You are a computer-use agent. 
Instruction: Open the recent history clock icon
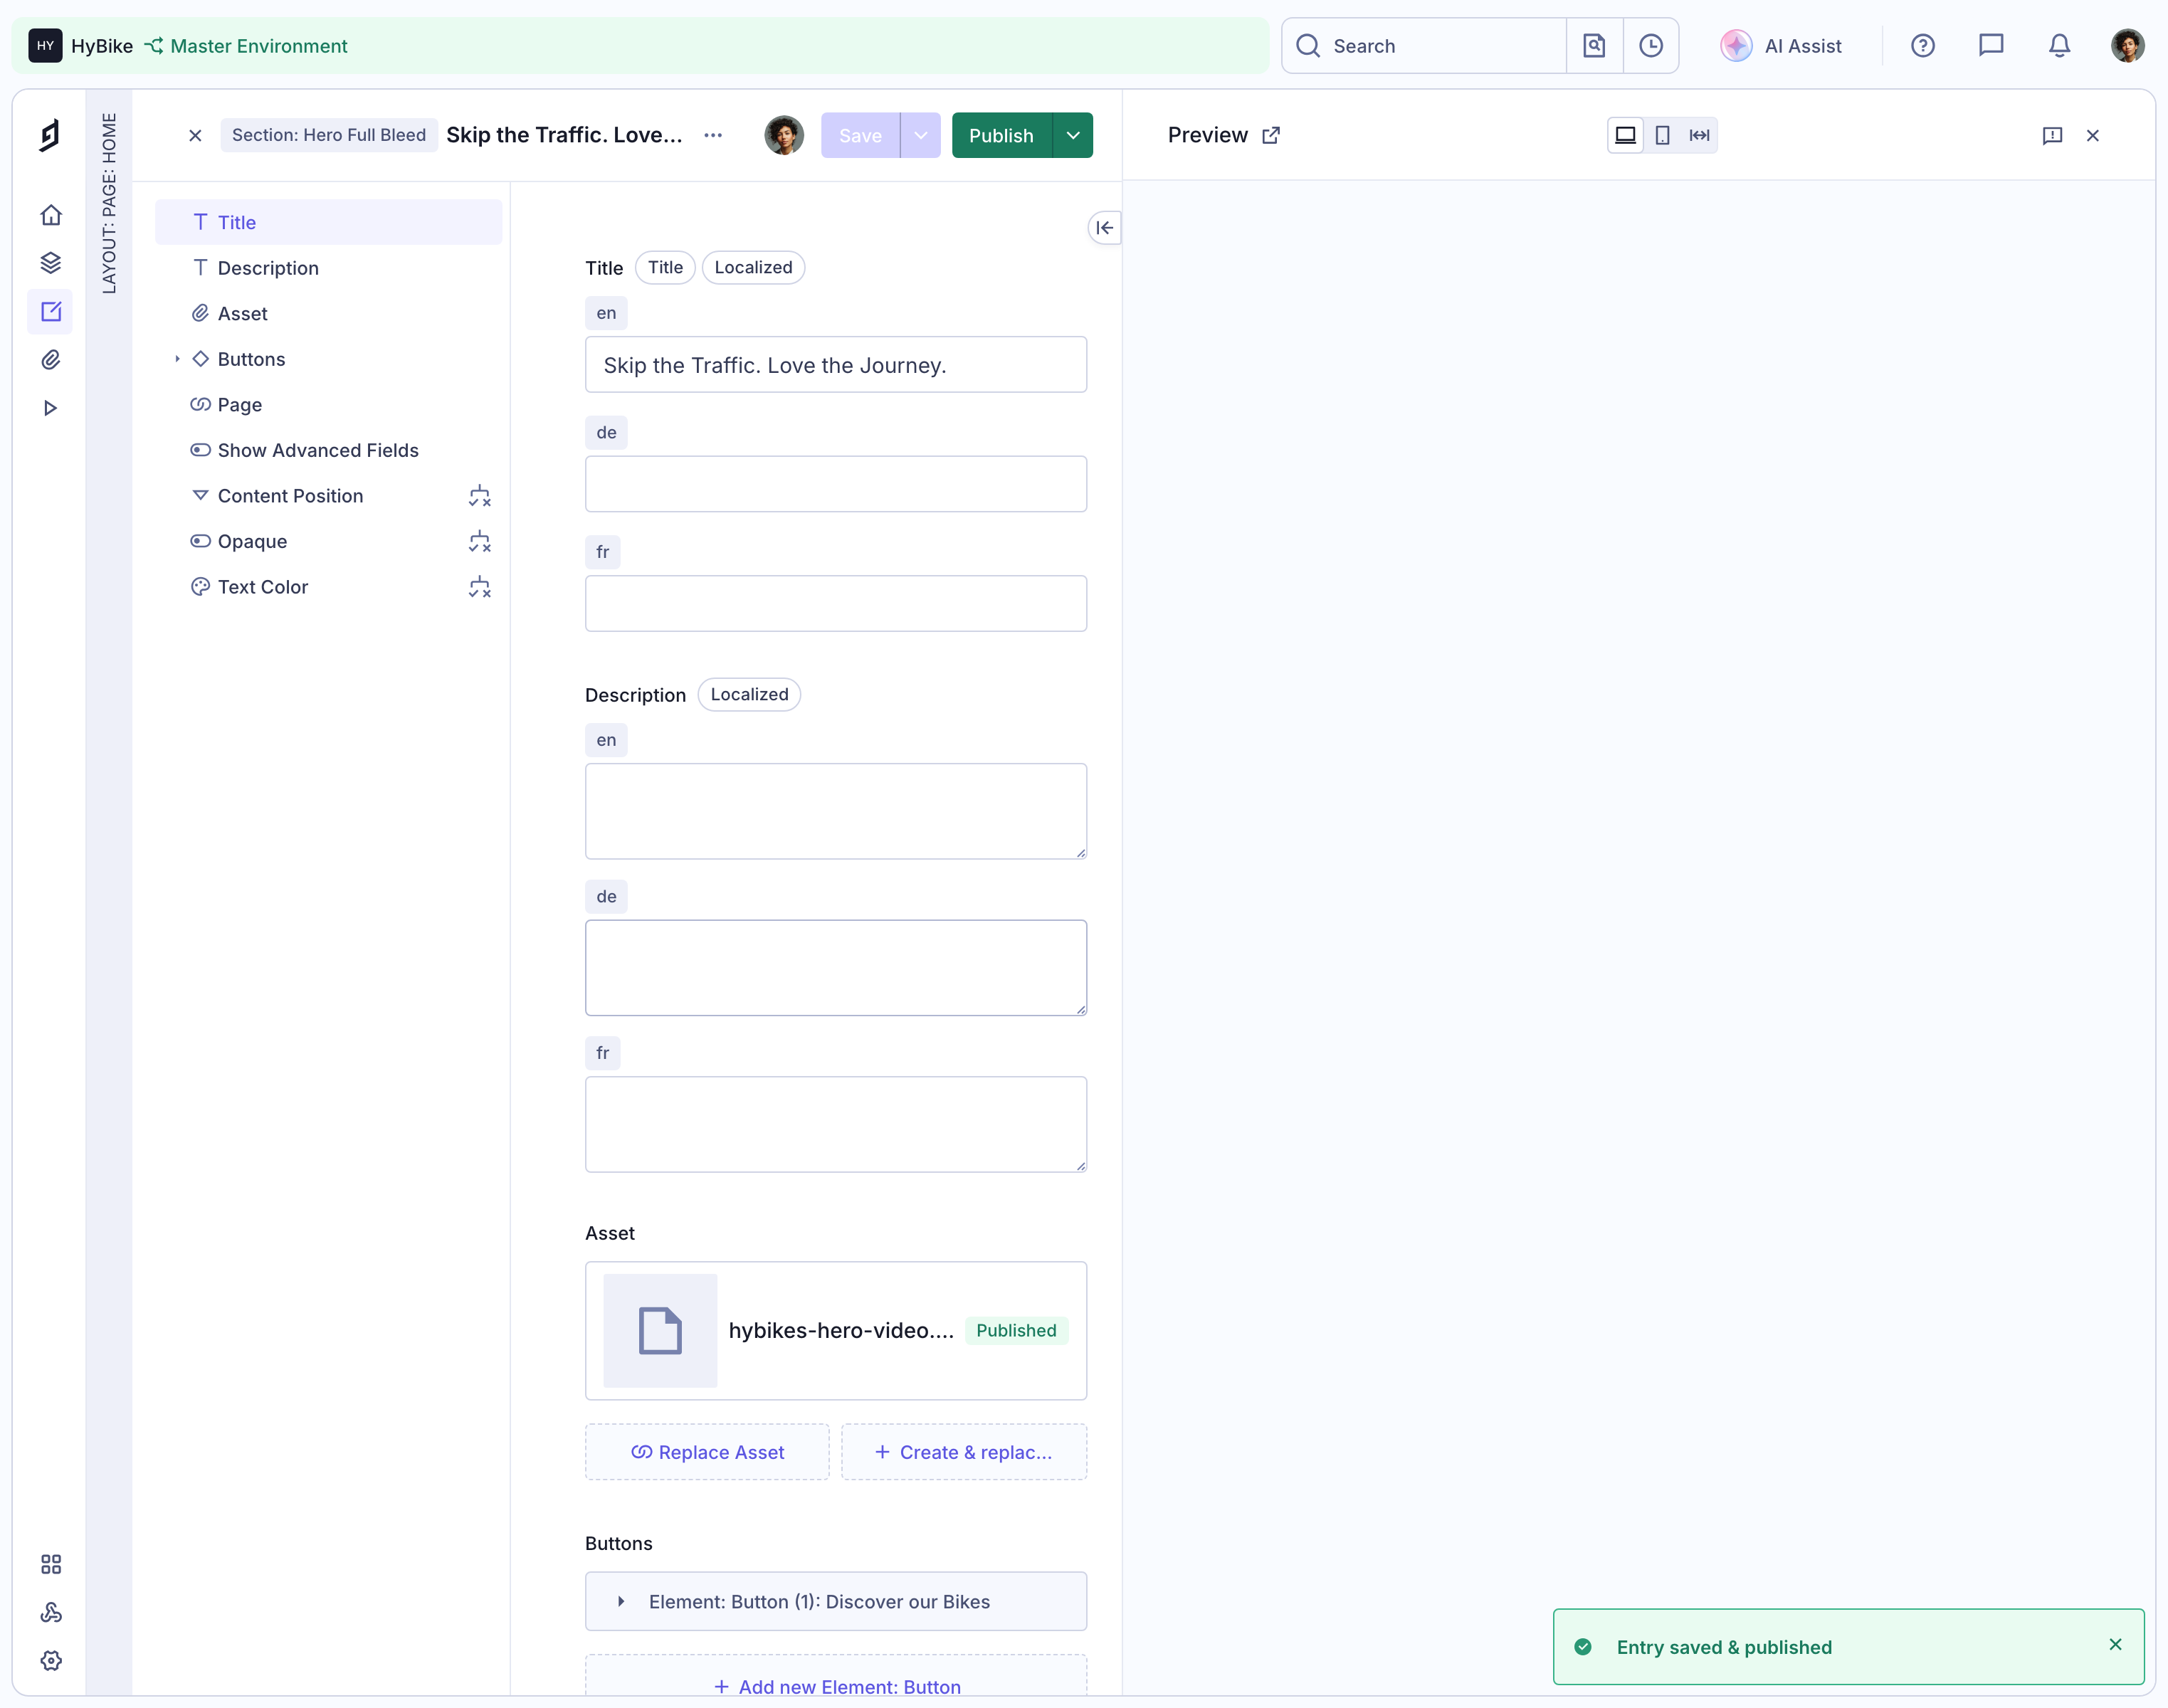point(1651,46)
